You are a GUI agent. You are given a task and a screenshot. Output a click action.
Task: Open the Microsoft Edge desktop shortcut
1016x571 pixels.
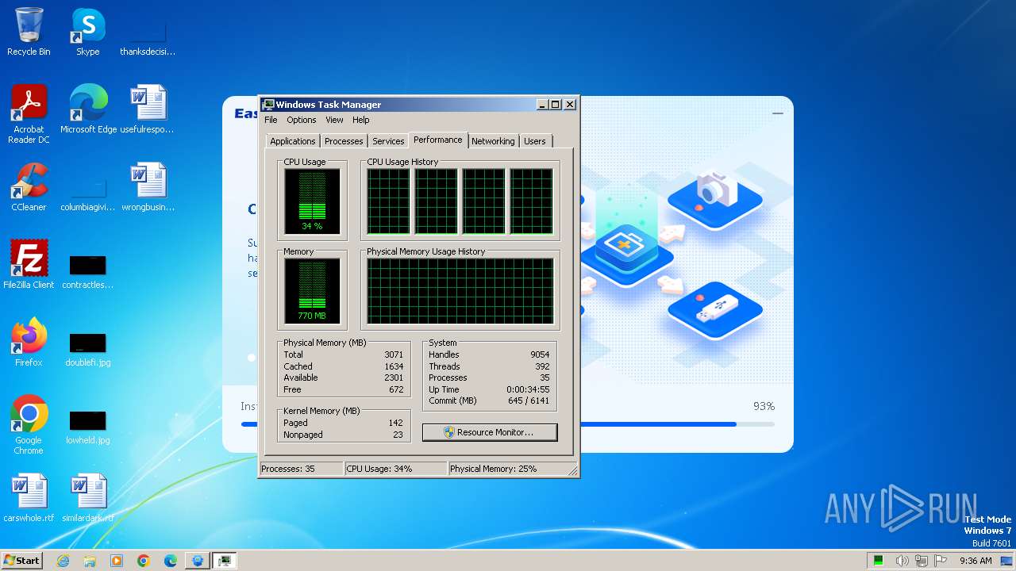pos(88,109)
